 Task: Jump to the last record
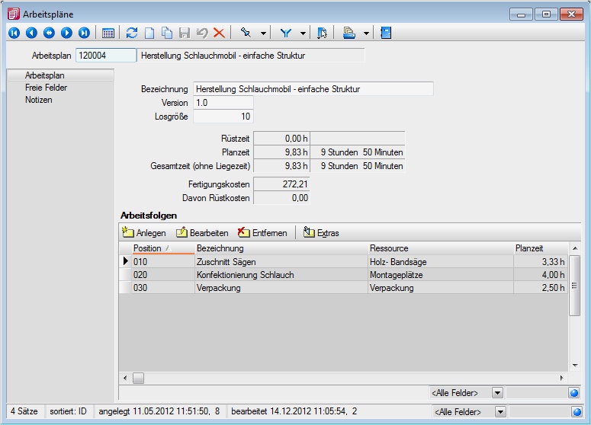click(84, 33)
